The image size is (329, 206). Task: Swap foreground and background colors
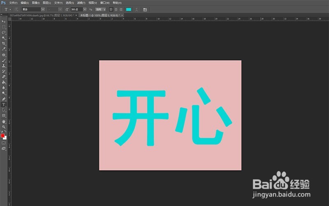click(5, 131)
